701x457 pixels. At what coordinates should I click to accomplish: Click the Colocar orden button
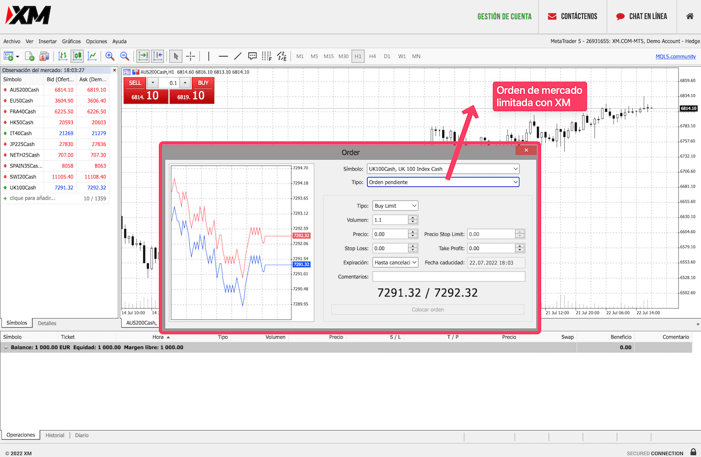[x=428, y=309]
